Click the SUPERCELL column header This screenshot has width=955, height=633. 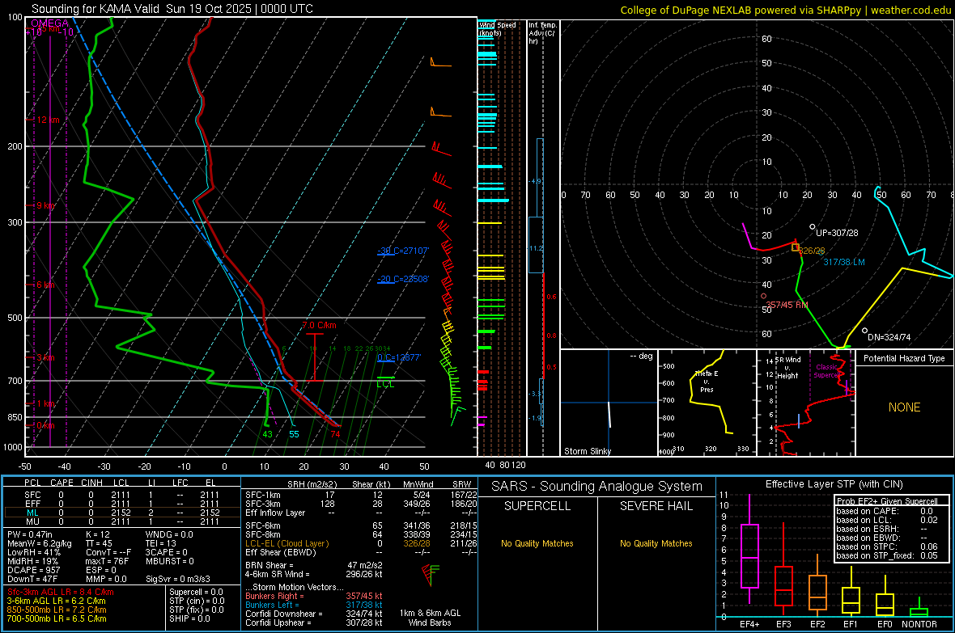tap(537, 506)
